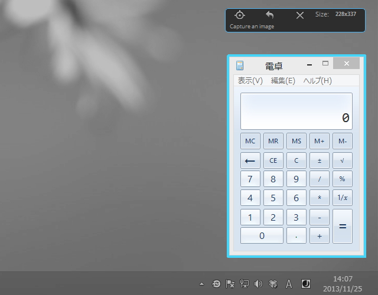This screenshot has width=378, height=295.
Task: Open the ヘルプ(H) menu
Action: pos(318,81)
